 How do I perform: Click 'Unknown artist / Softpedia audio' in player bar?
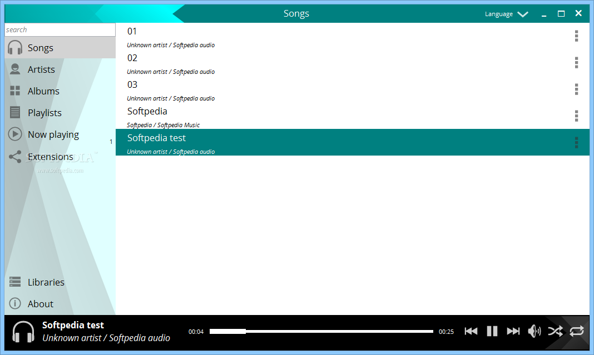(x=106, y=338)
